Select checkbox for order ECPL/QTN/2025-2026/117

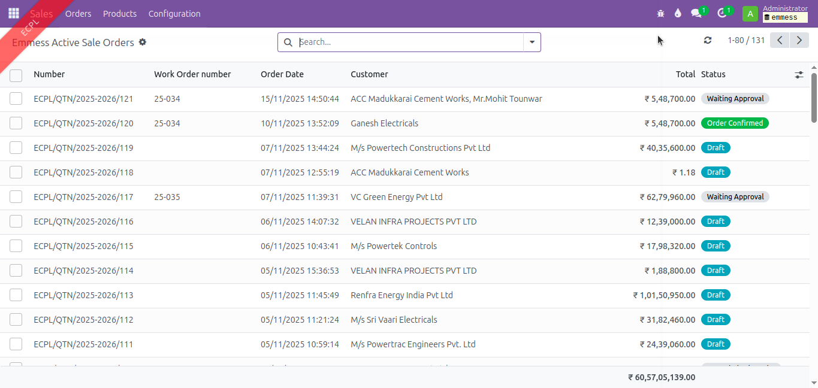(x=16, y=197)
